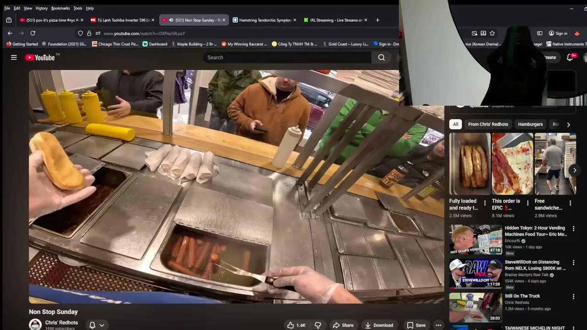Select the From Chris' Redhots chip
Viewport: 587px width, 330px height.
coord(488,124)
